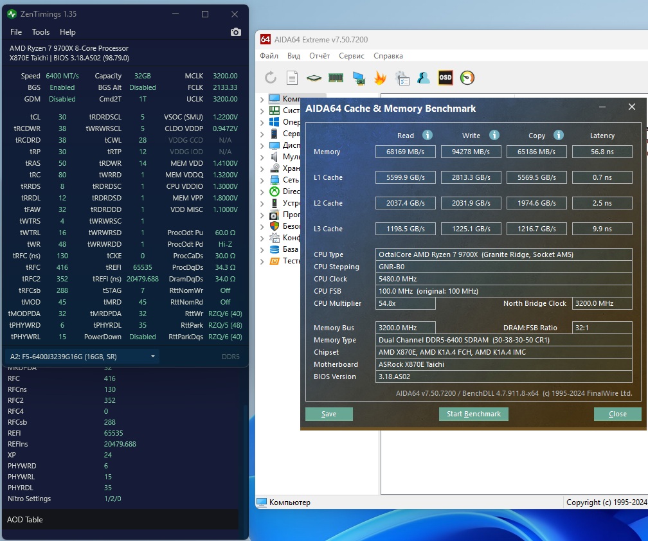Open the Tools menu in ZenTimings

(40, 32)
